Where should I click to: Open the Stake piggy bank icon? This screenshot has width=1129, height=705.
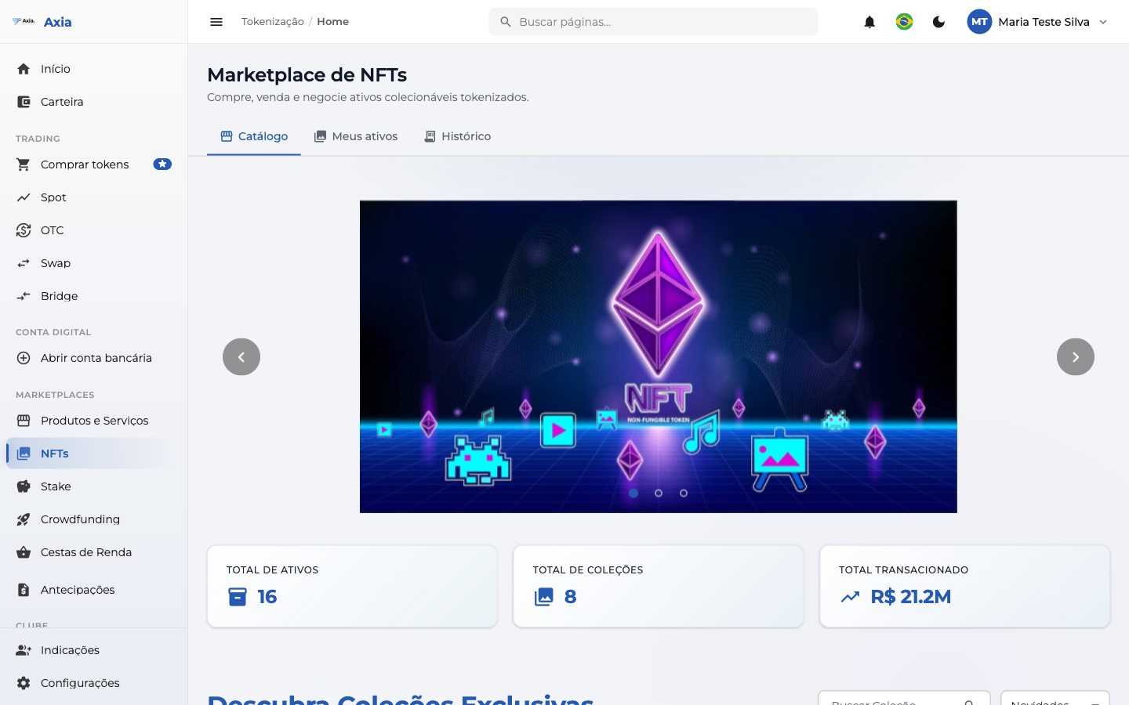[x=24, y=486]
